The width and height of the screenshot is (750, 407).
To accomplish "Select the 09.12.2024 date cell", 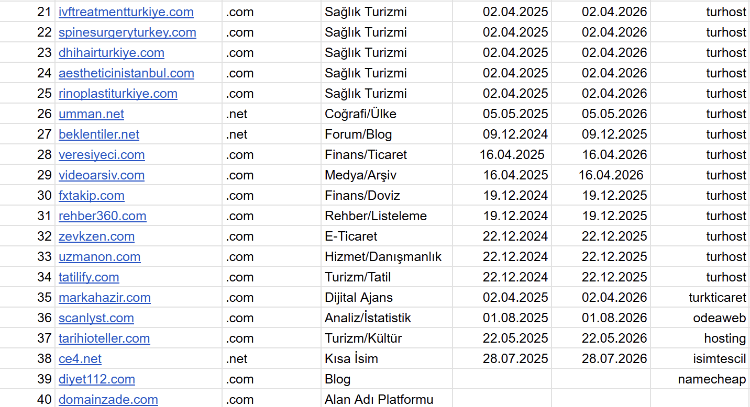I will tap(502, 134).
